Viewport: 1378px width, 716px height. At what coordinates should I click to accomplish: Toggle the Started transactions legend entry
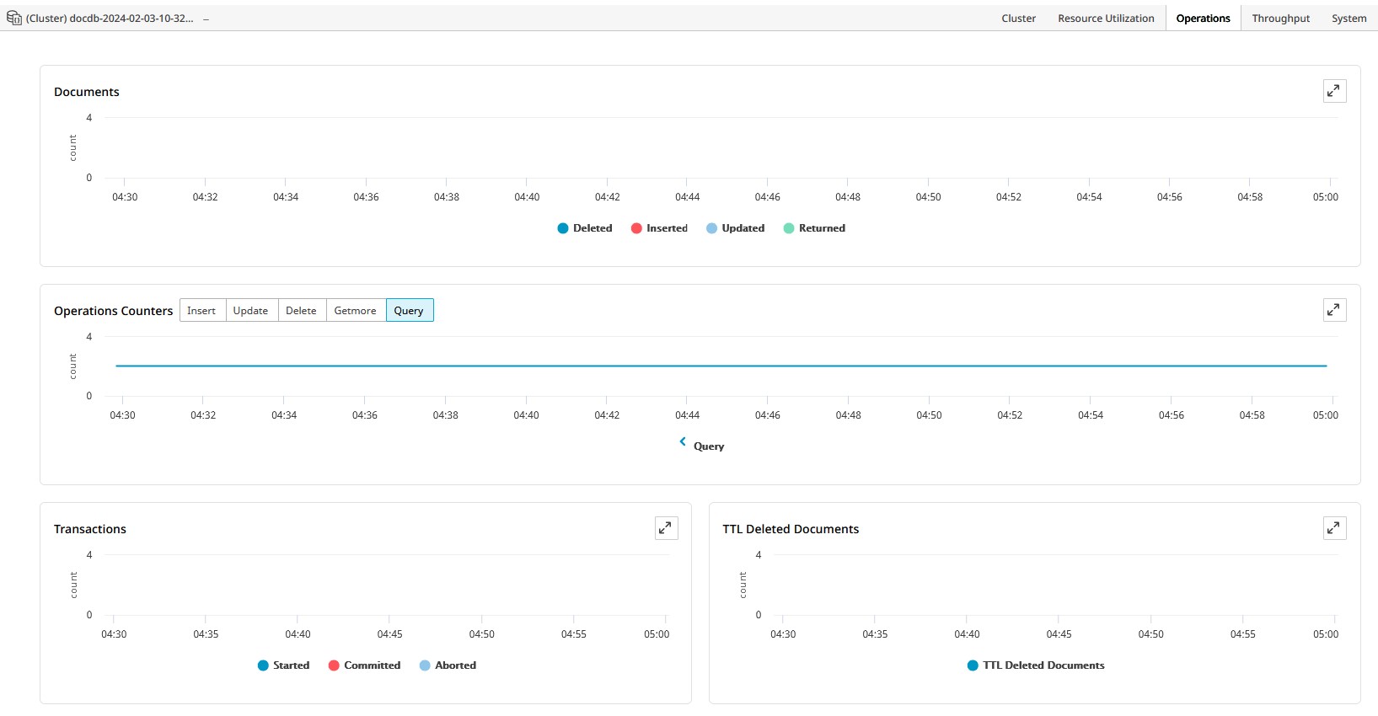pos(283,665)
